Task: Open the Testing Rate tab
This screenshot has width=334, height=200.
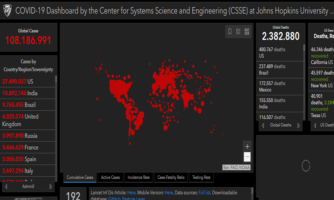Action: coord(201,177)
